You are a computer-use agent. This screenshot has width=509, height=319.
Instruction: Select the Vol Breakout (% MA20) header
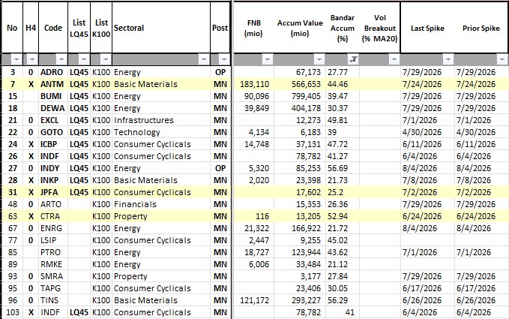380,28
